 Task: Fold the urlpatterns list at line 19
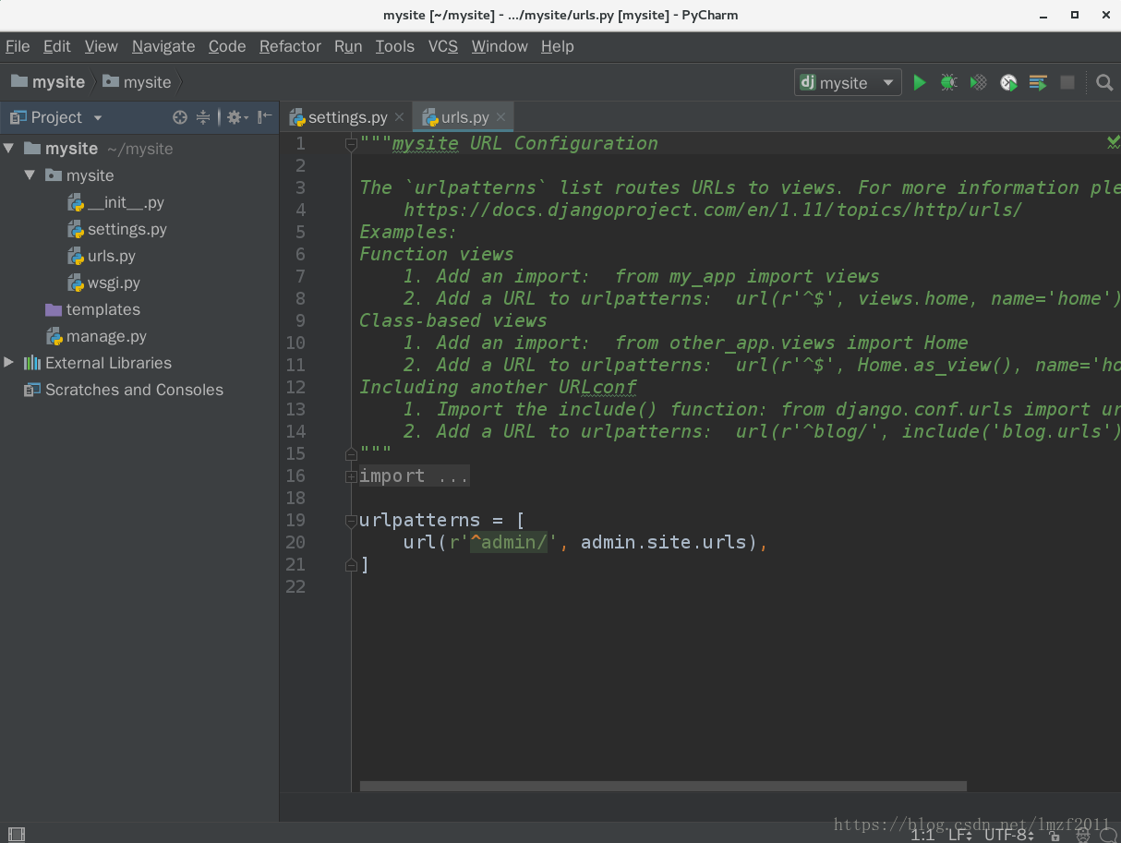(x=351, y=521)
